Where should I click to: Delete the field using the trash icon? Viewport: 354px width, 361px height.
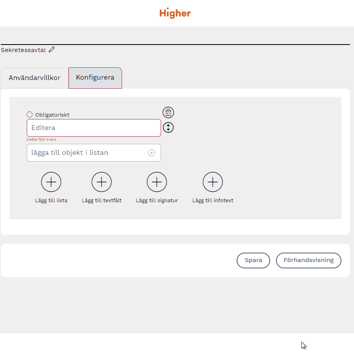(168, 113)
